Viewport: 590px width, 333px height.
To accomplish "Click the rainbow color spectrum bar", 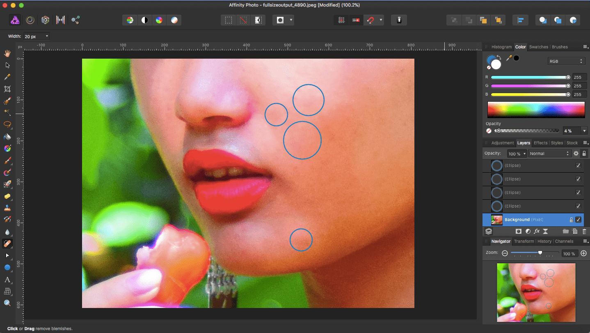I will tap(536, 110).
